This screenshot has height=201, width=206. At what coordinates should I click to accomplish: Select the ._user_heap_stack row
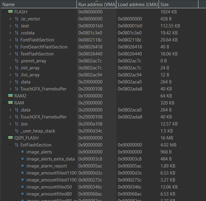click(x=103, y=131)
